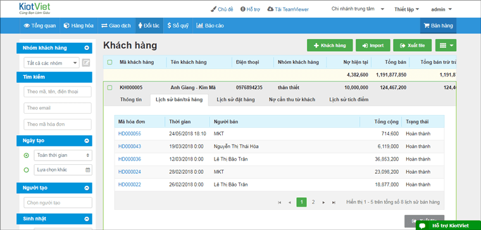Open the column display grid dropdown
Image resolution: width=481 pixels, height=230 pixels.
tap(446, 45)
